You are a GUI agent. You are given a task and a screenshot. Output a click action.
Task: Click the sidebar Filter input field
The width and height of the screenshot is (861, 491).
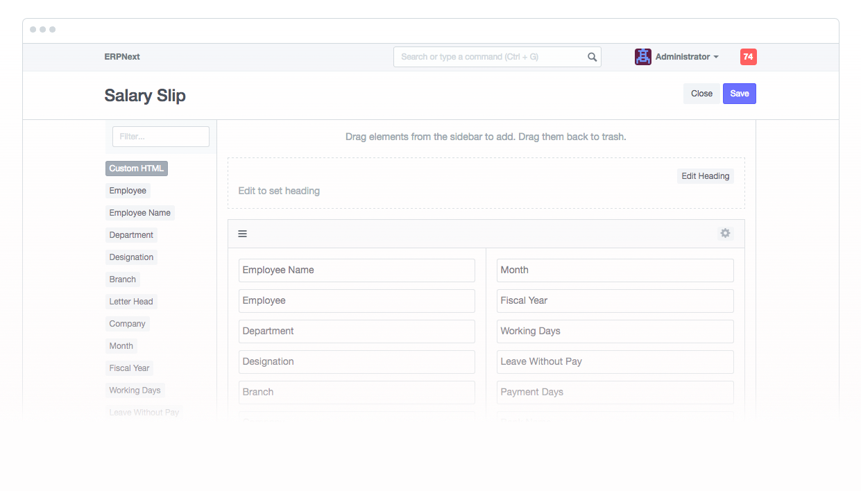click(x=160, y=137)
